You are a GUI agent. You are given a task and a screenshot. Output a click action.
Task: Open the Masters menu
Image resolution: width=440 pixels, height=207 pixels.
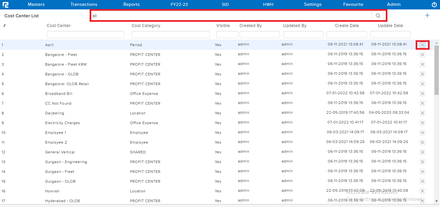click(36, 5)
